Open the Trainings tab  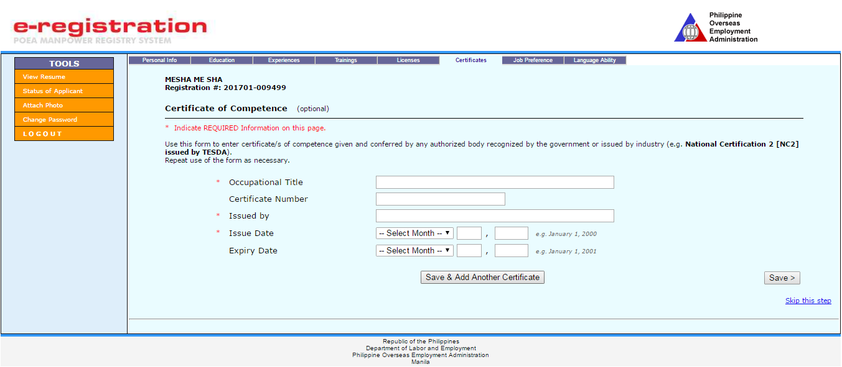[346, 60]
